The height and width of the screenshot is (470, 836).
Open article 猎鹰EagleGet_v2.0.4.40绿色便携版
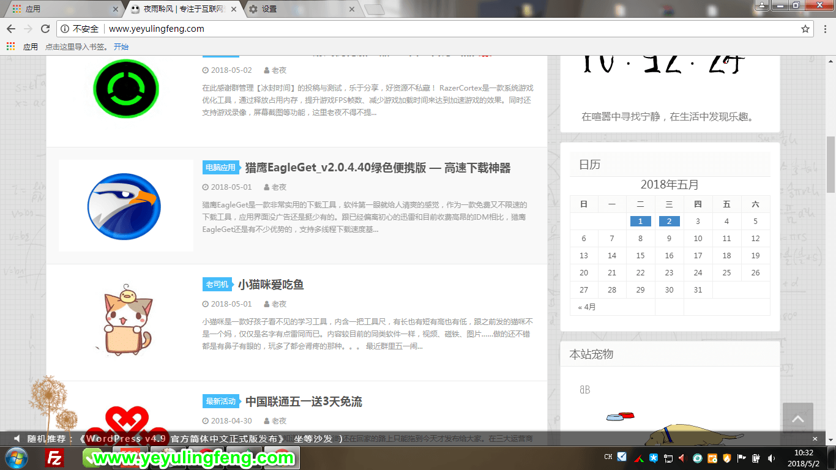378,168
